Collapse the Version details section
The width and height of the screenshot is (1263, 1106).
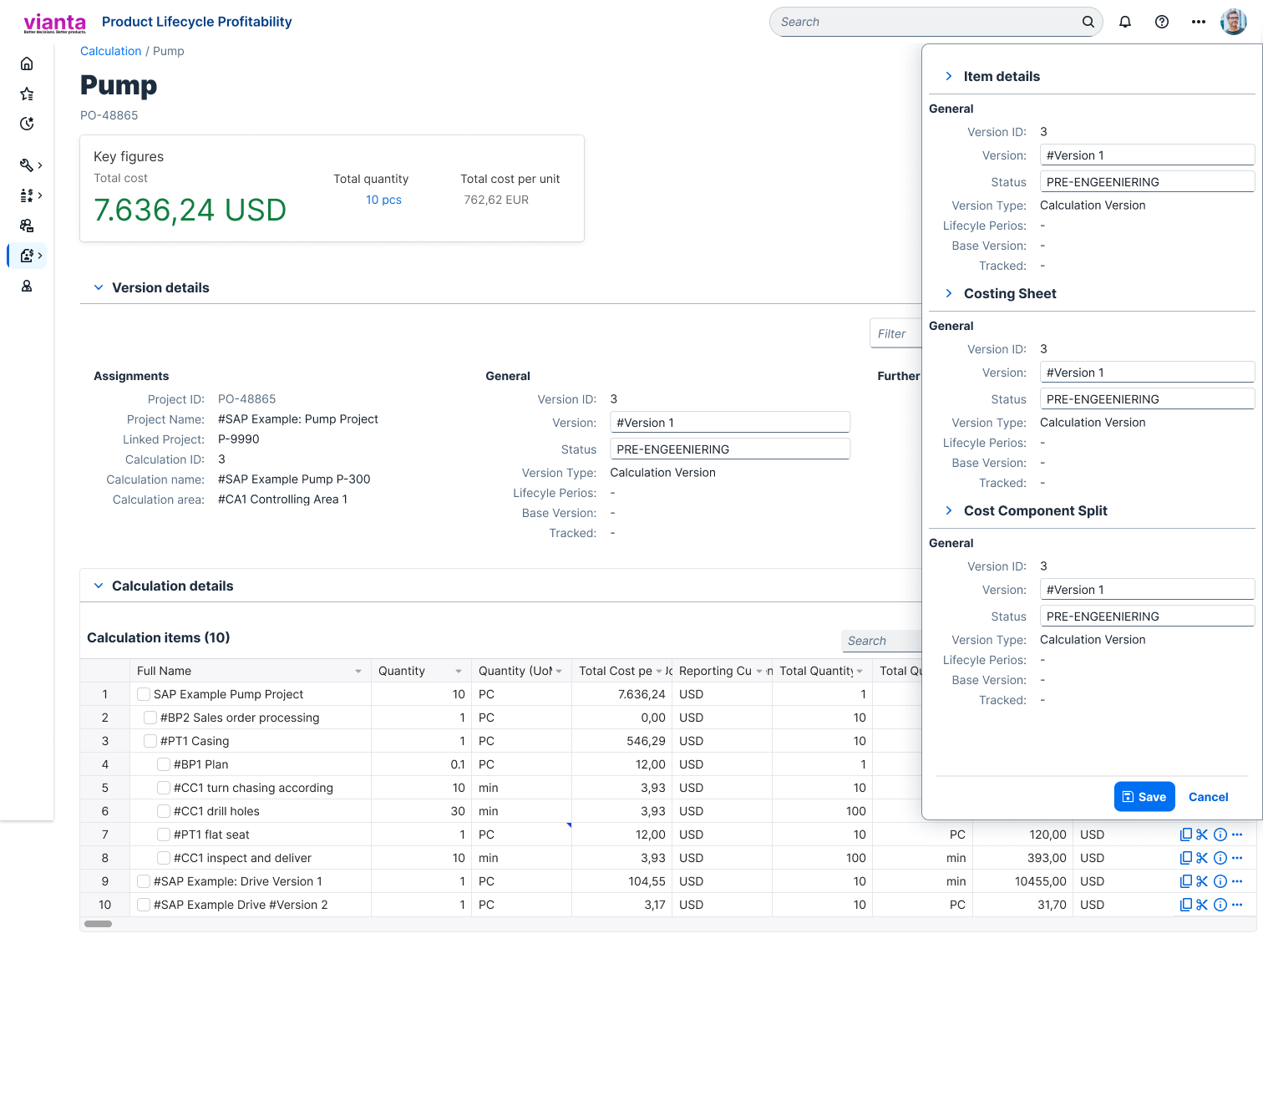tap(99, 287)
